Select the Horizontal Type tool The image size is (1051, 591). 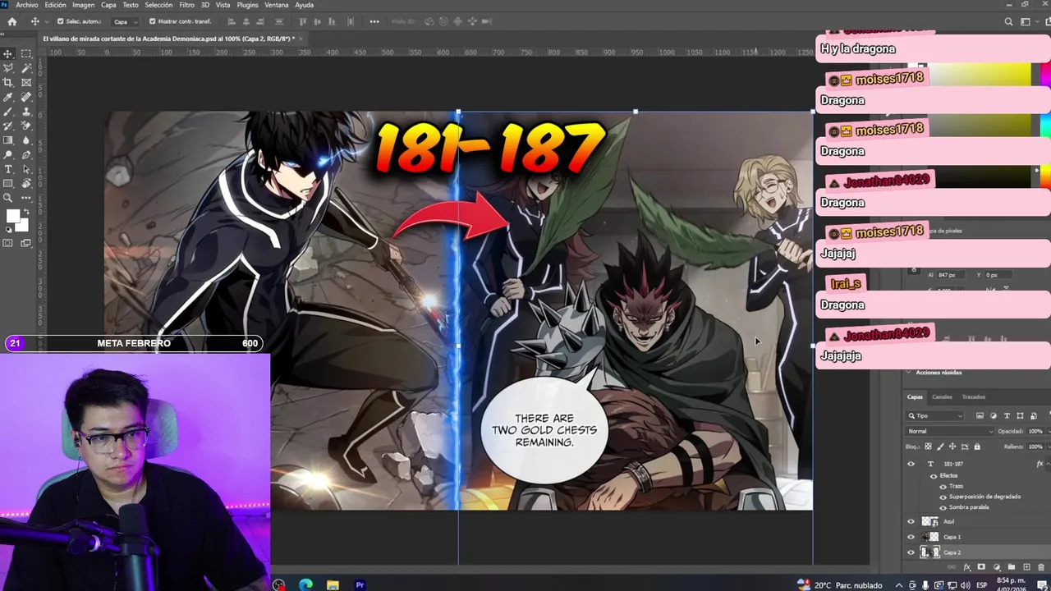pyautogui.click(x=7, y=168)
